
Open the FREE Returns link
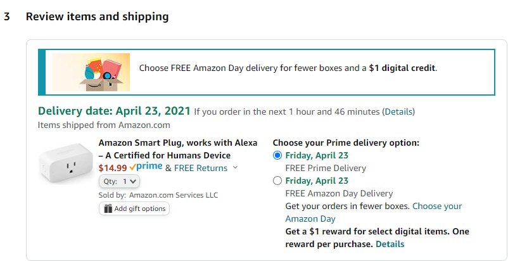[201, 168]
